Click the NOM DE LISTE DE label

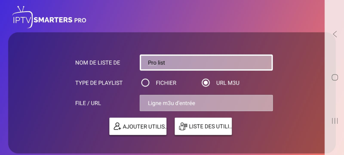pos(98,63)
